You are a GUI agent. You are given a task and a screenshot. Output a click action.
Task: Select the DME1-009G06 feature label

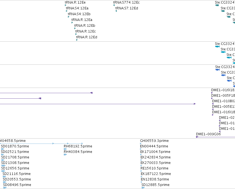coord(208,134)
